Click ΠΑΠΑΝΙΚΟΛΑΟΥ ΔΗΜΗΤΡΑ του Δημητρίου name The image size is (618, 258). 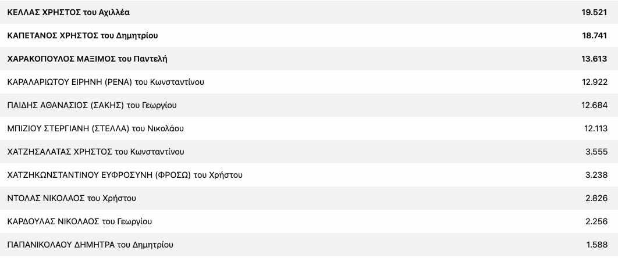[x=90, y=245]
